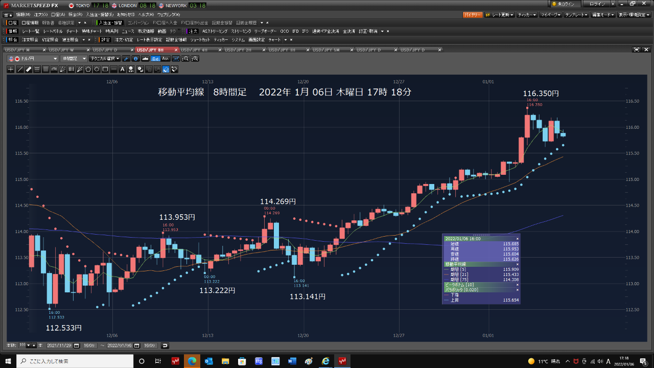
Task: Click the orange バイナリー button
Action: pyautogui.click(x=472, y=15)
